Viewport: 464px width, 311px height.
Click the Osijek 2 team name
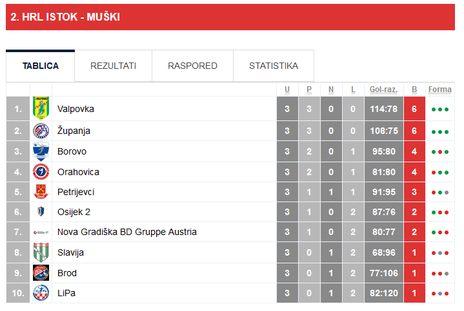coord(74,212)
